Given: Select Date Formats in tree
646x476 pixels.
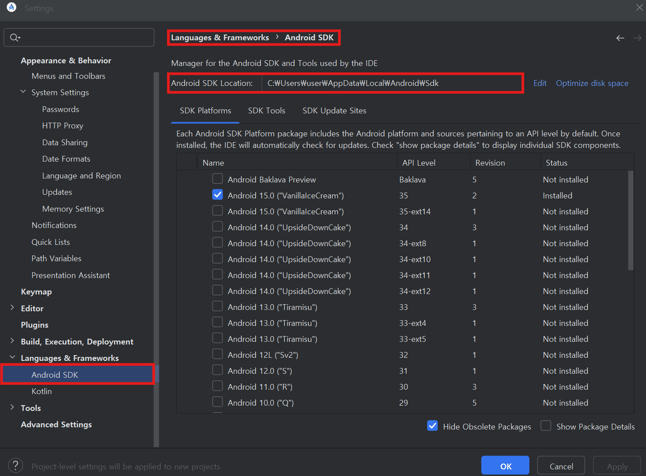Looking at the screenshot, I should (x=66, y=159).
